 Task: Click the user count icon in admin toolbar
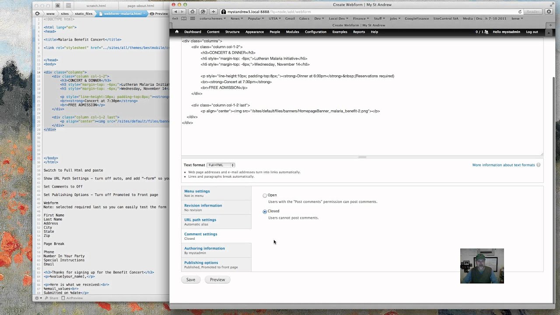pyautogui.click(x=486, y=32)
